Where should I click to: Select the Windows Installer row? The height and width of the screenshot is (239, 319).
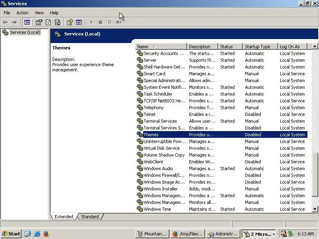222,189
